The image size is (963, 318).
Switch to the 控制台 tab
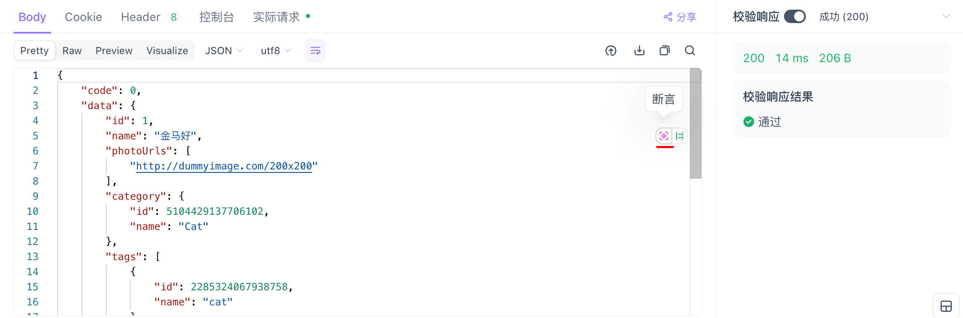pos(216,17)
